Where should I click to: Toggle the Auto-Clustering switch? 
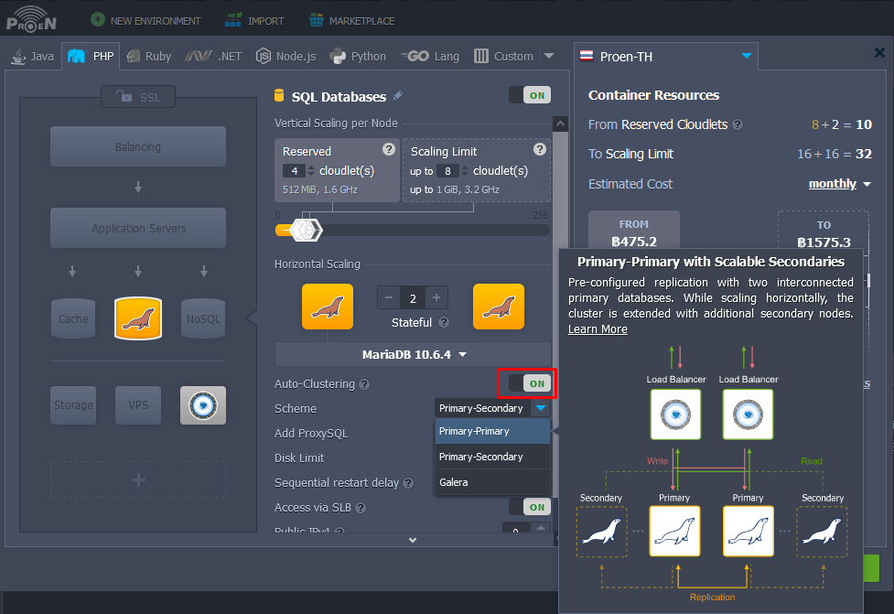tap(530, 383)
